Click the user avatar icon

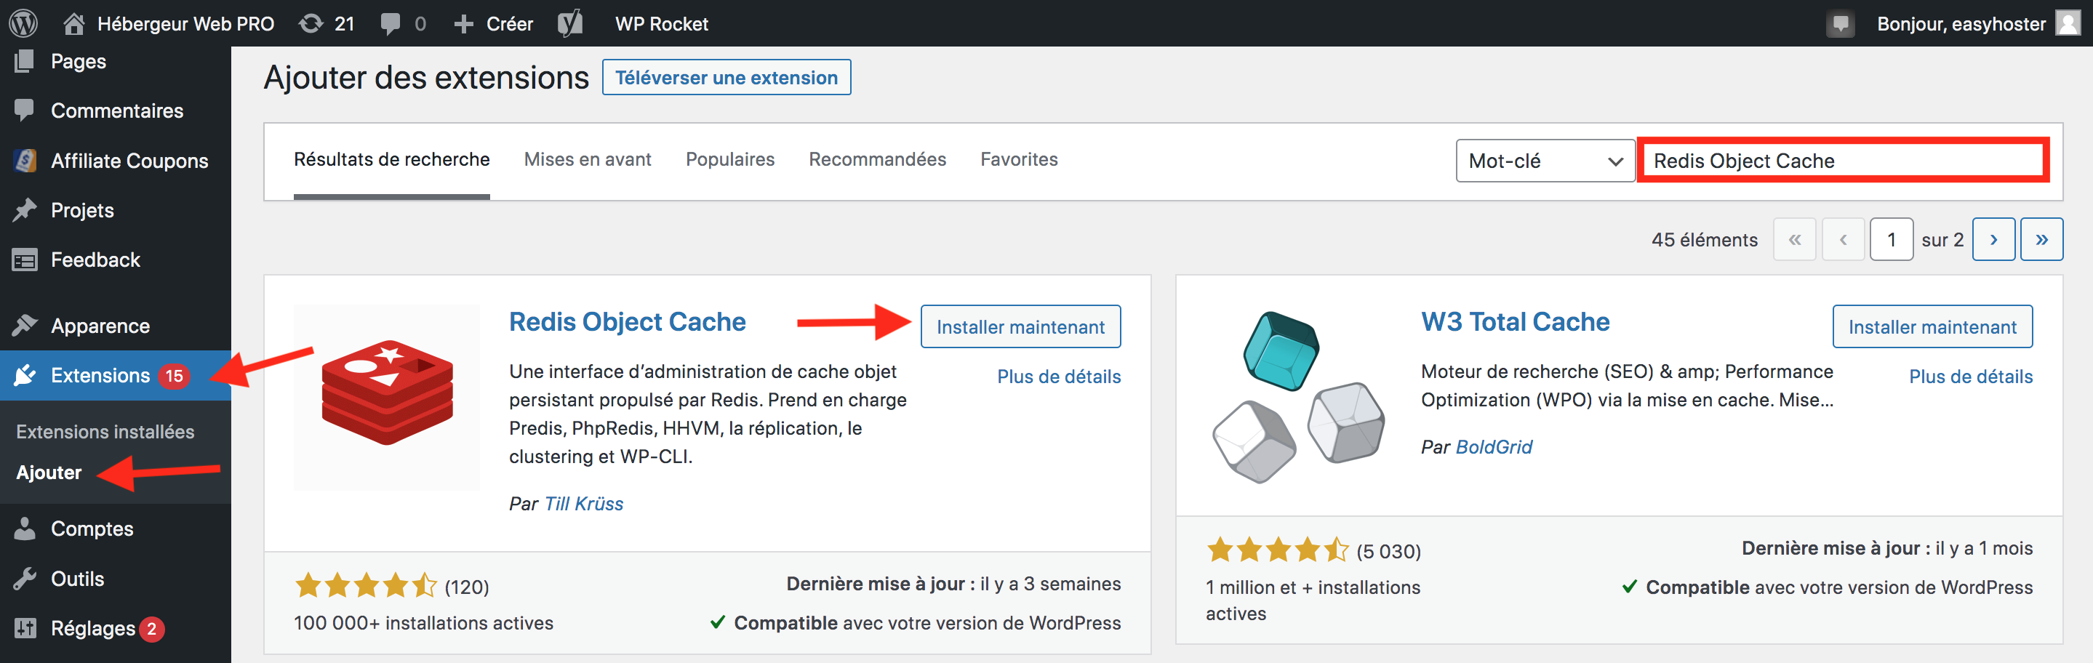coord(2068,23)
